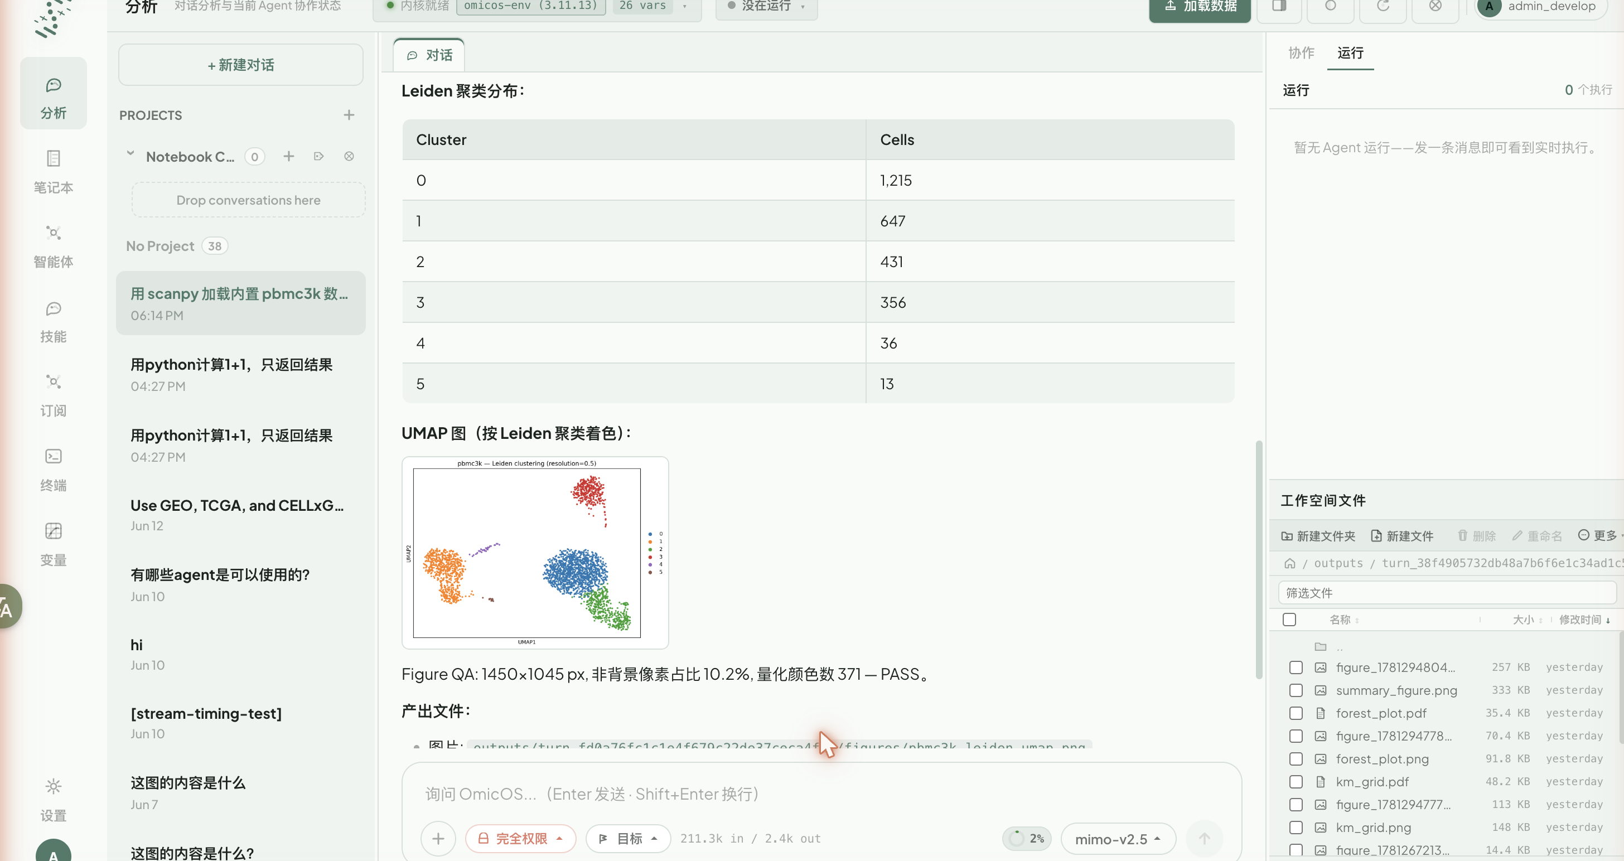
Task: Check the box for km_grid.png
Action: 1296,827
